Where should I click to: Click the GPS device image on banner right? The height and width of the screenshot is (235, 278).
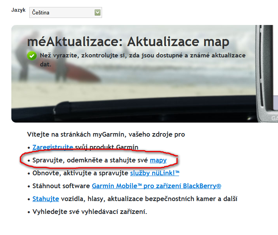[x=267, y=74]
